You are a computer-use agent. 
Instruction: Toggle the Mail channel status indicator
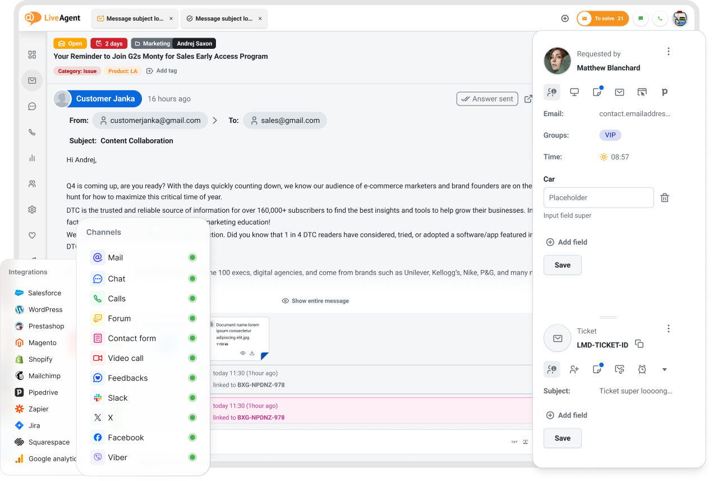pos(192,257)
